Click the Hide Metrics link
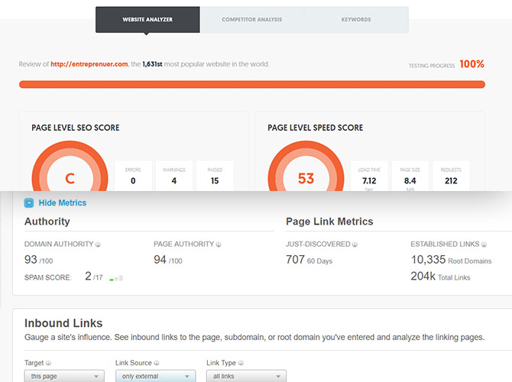The height and width of the screenshot is (382, 512). coord(63,202)
